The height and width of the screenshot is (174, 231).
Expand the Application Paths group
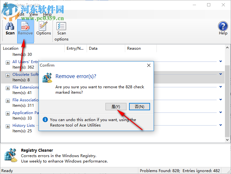tap(8, 113)
